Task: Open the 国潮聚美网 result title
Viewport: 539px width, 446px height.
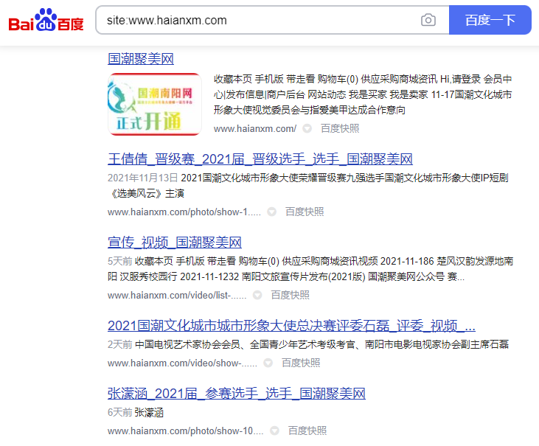Action: click(141, 59)
